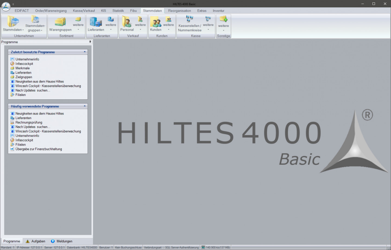Click IP-Adresse: 127.0.0.1 status entry

[29, 247]
